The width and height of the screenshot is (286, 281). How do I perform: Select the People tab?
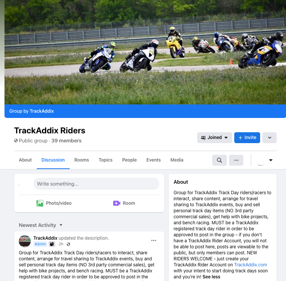[x=129, y=160]
